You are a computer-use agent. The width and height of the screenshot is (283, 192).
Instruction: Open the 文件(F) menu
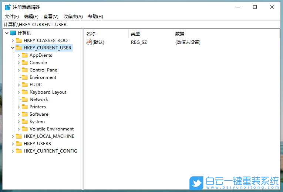click(12, 17)
